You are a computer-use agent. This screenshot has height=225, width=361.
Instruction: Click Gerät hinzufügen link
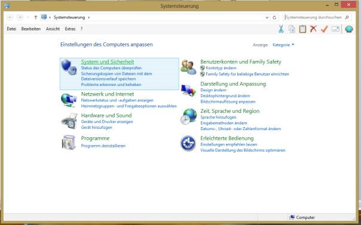[96, 128]
